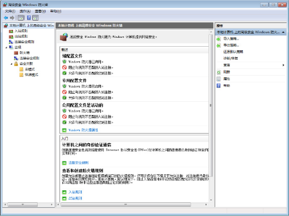Open the Windows 防火墙属性 link
The height and width of the screenshot is (216, 289).
pos(83,130)
